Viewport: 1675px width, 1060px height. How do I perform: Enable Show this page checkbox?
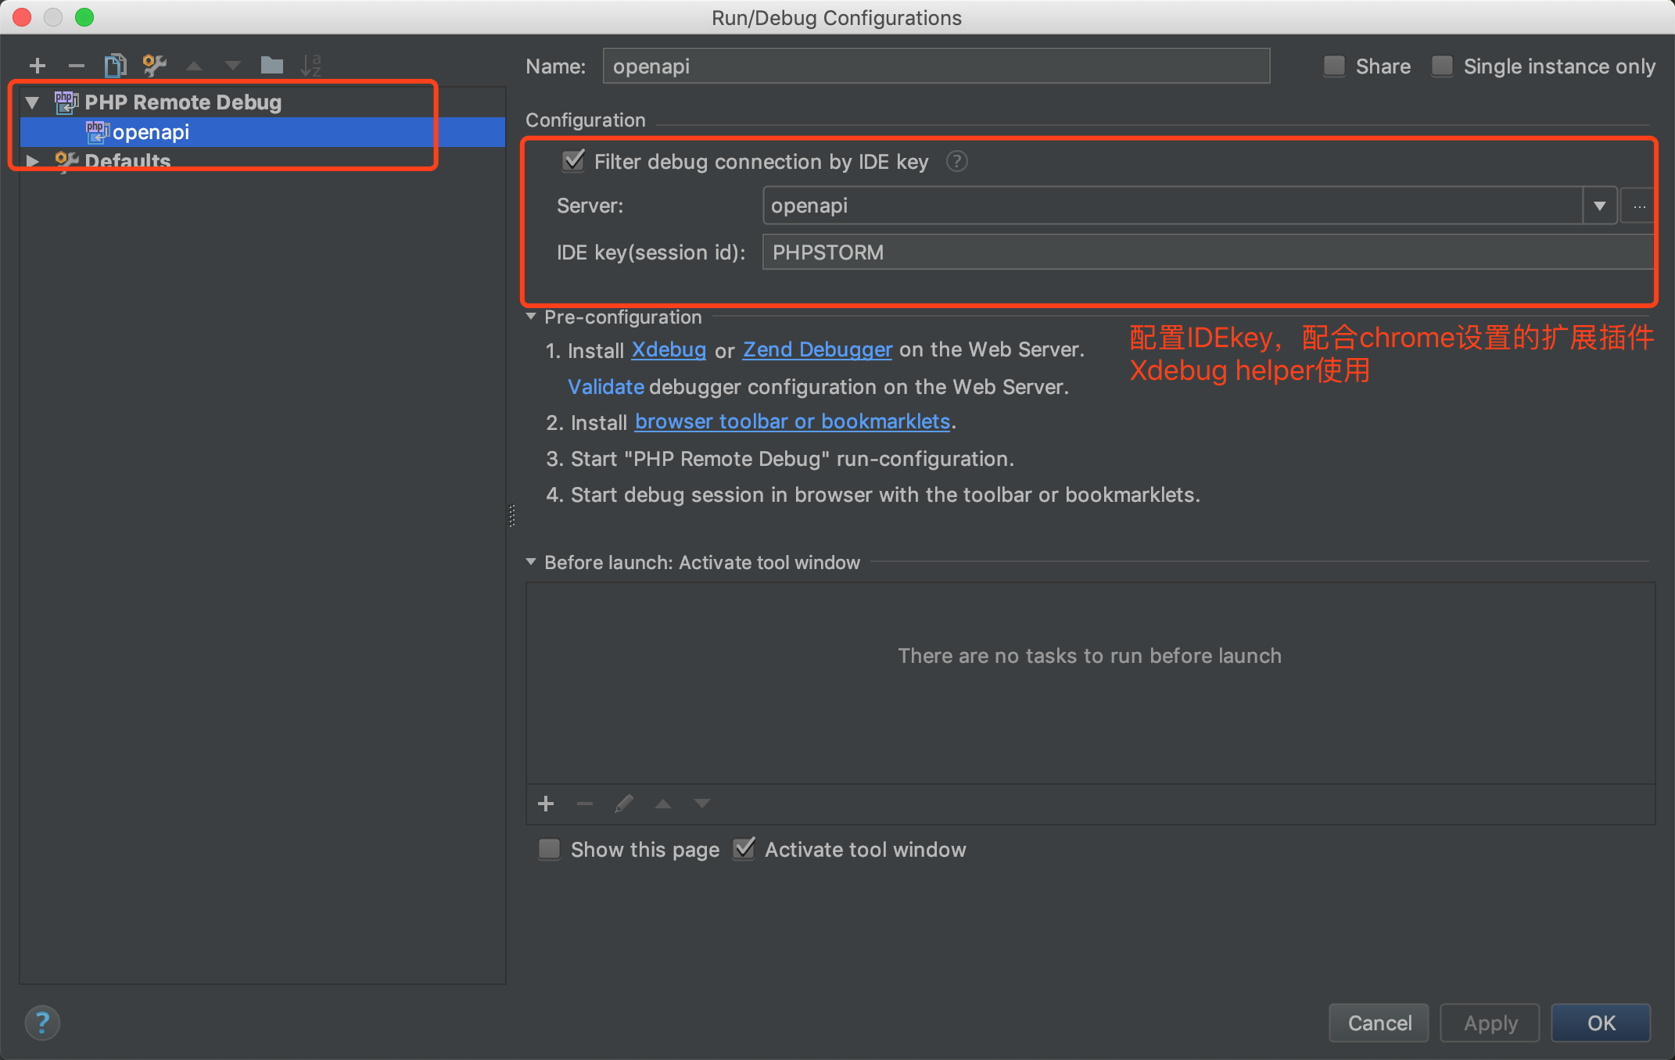pos(550,849)
